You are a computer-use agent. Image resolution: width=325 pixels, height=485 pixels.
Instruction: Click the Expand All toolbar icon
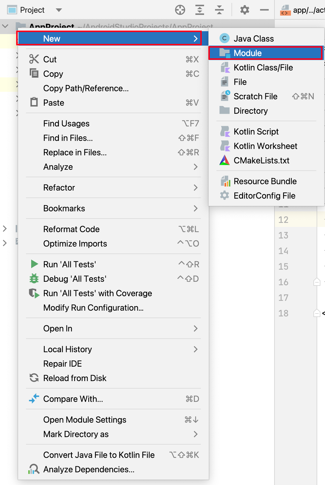[200, 10]
